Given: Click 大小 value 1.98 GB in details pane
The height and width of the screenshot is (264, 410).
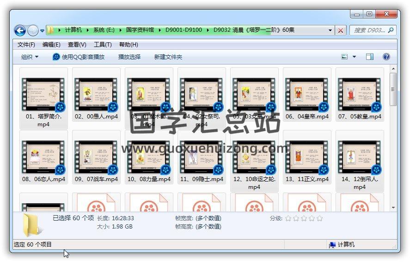Looking at the screenshot, I should [122, 227].
